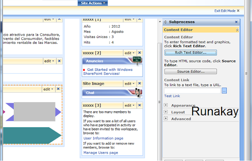The height and width of the screenshot is (161, 252).
Task: Open the Site Image edit dropdown
Action: pos(130,83)
